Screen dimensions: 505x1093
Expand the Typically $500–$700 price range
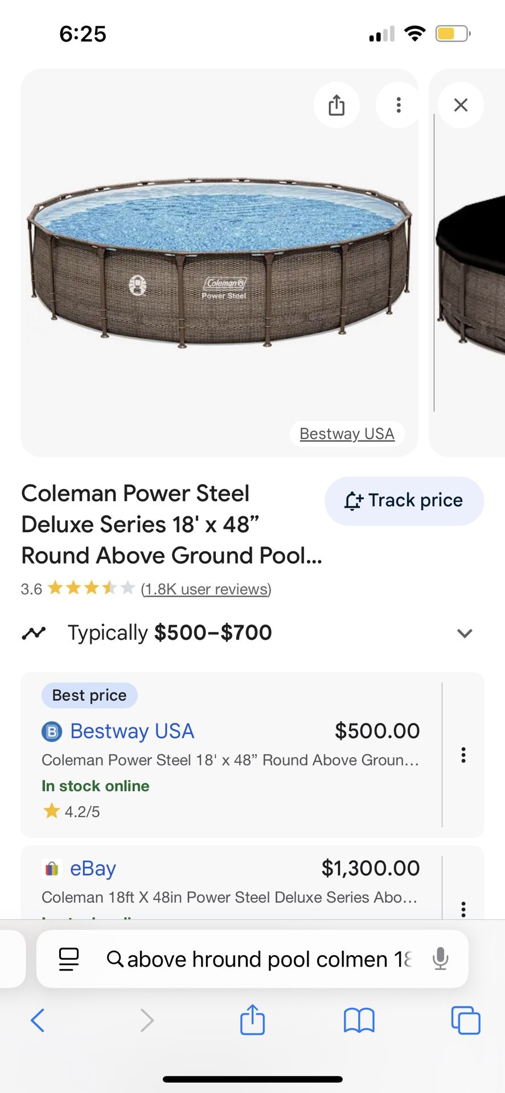tap(465, 633)
